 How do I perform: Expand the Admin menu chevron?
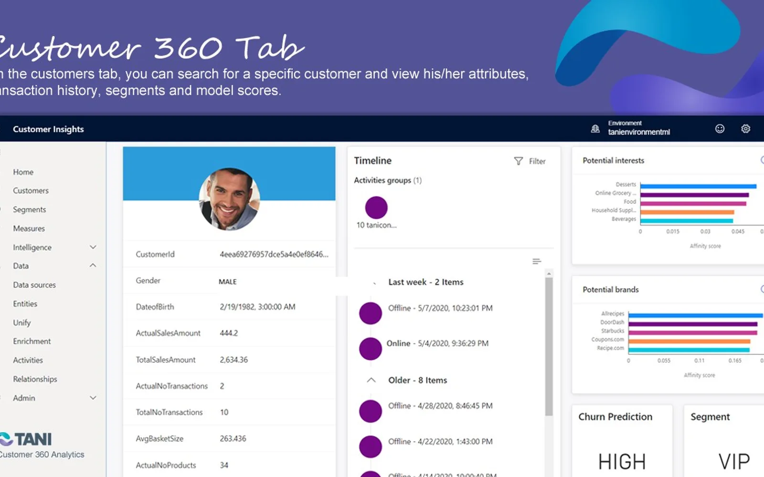tap(93, 398)
